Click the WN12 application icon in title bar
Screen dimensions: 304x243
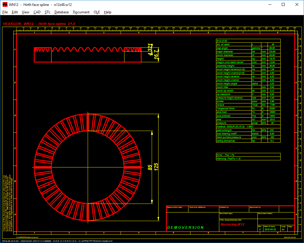4,4
